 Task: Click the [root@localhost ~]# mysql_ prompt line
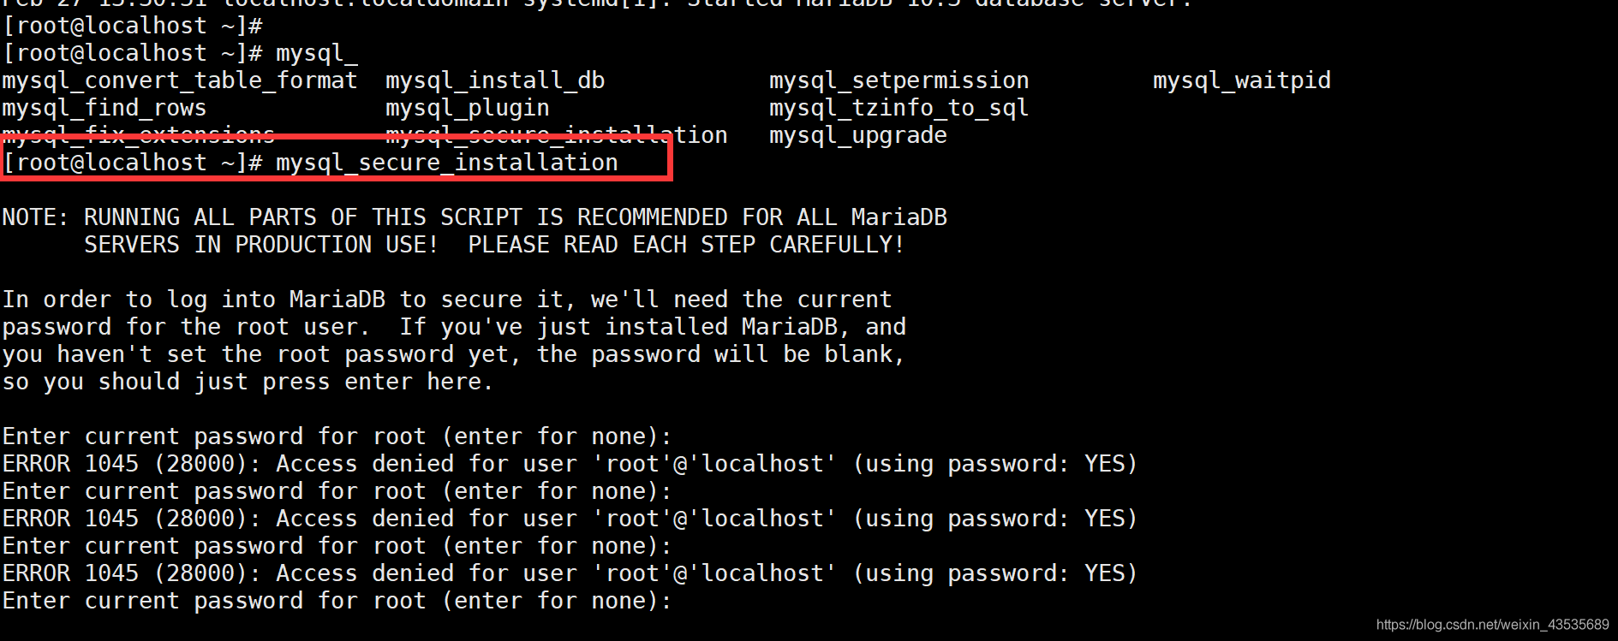(x=181, y=53)
